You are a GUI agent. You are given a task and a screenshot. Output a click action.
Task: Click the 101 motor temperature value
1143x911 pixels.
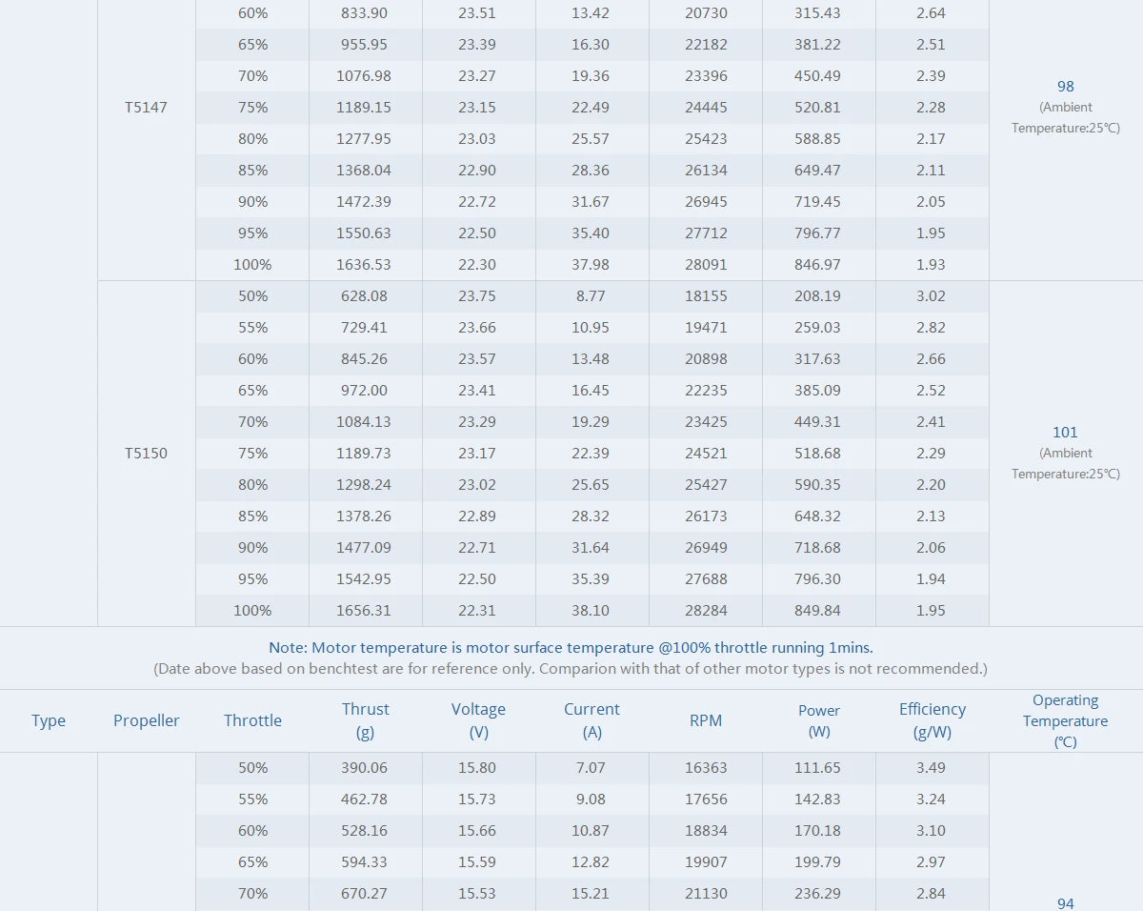click(x=1065, y=433)
